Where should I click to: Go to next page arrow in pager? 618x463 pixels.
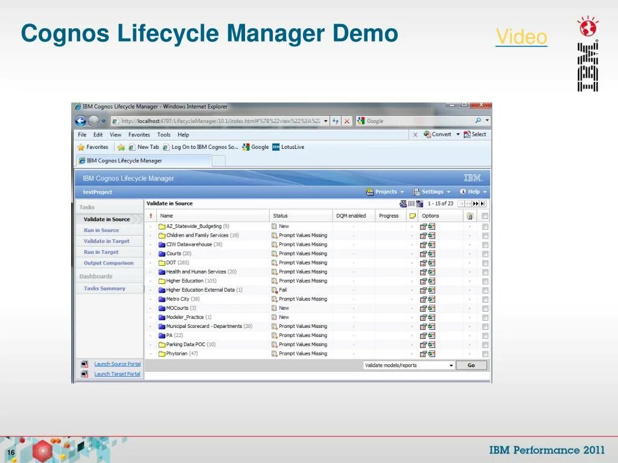[476, 204]
